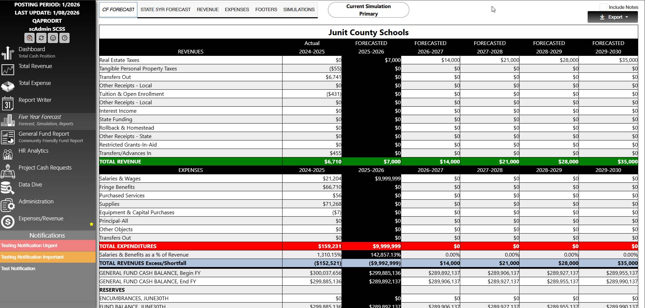This screenshot has height=308, width=645.
Task: Click the Total Expense icon
Action: [x=8, y=87]
